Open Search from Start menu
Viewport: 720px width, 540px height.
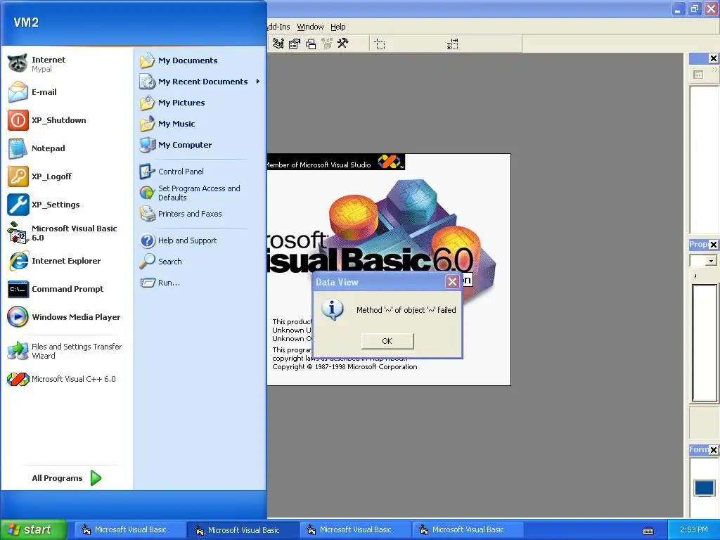200,262
